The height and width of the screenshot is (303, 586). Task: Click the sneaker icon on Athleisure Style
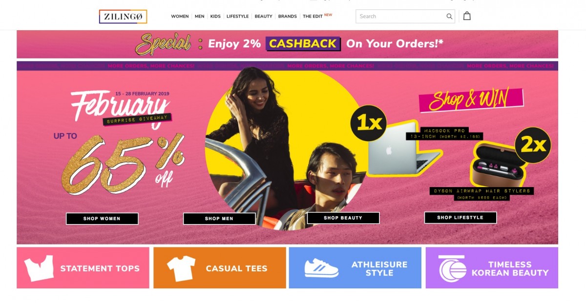(x=321, y=268)
